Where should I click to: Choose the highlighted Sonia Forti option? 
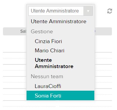pyautogui.click(x=61, y=95)
